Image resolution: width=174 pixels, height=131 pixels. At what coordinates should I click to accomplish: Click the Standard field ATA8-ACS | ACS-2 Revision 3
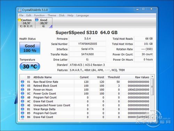[111, 65]
